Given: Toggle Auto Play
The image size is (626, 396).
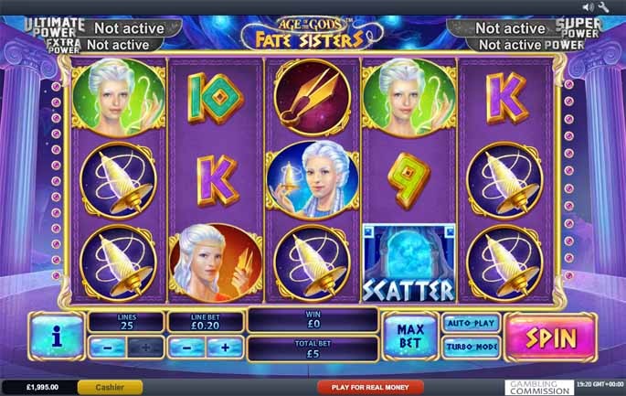Looking at the screenshot, I should coord(471,323).
